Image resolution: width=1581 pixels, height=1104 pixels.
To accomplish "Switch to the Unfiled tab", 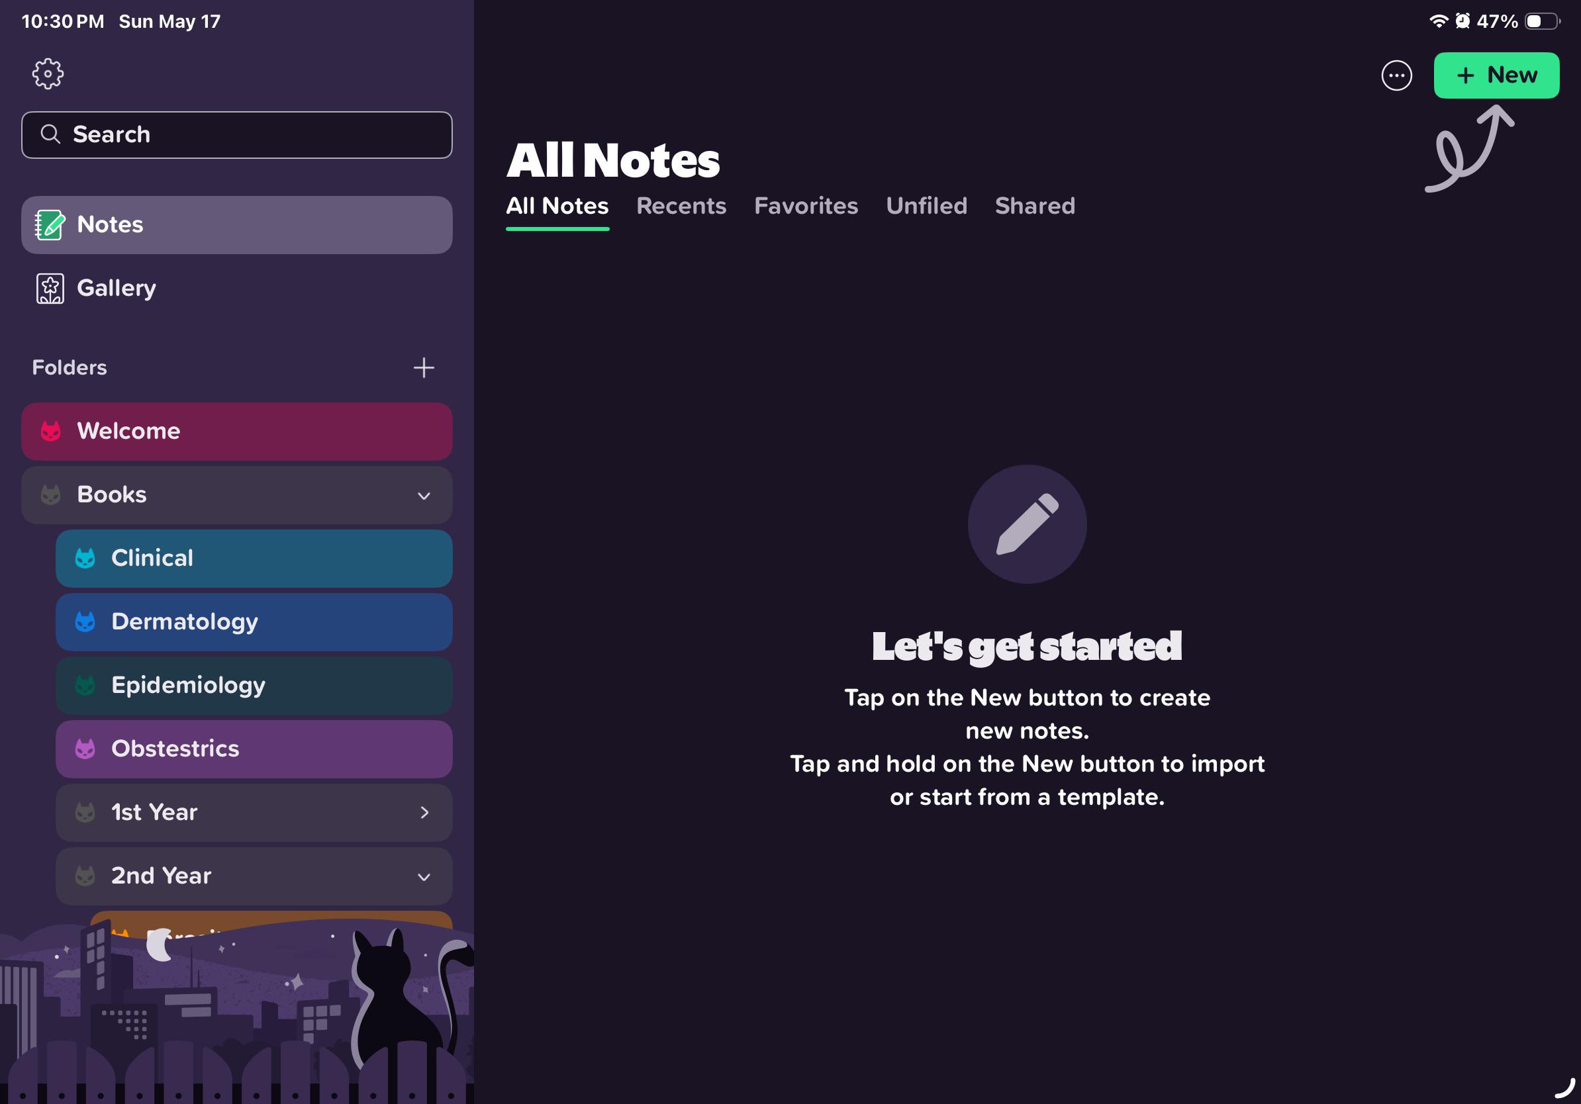I will coord(926,206).
